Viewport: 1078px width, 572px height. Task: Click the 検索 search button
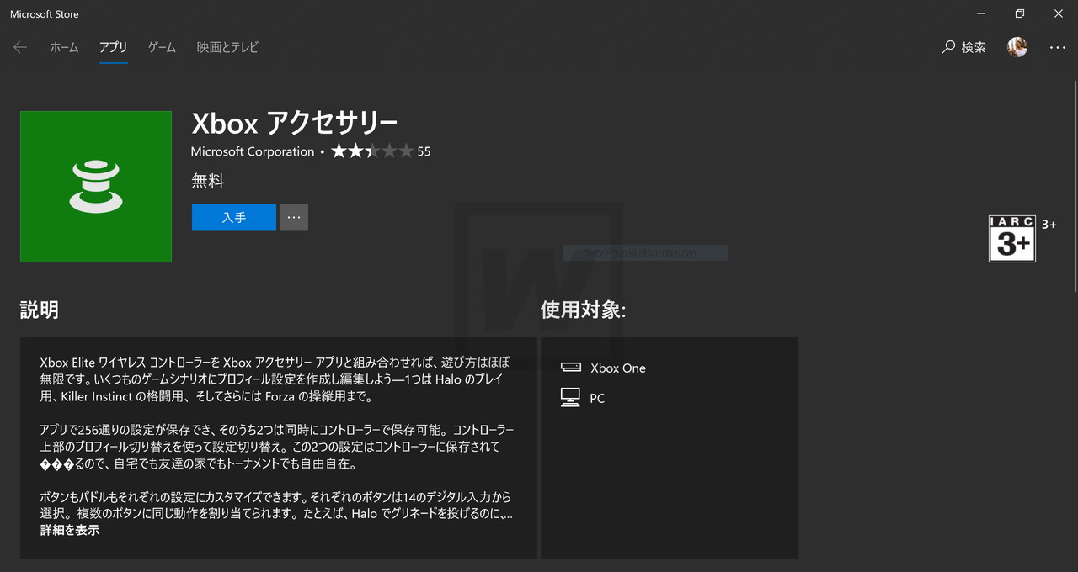point(963,48)
